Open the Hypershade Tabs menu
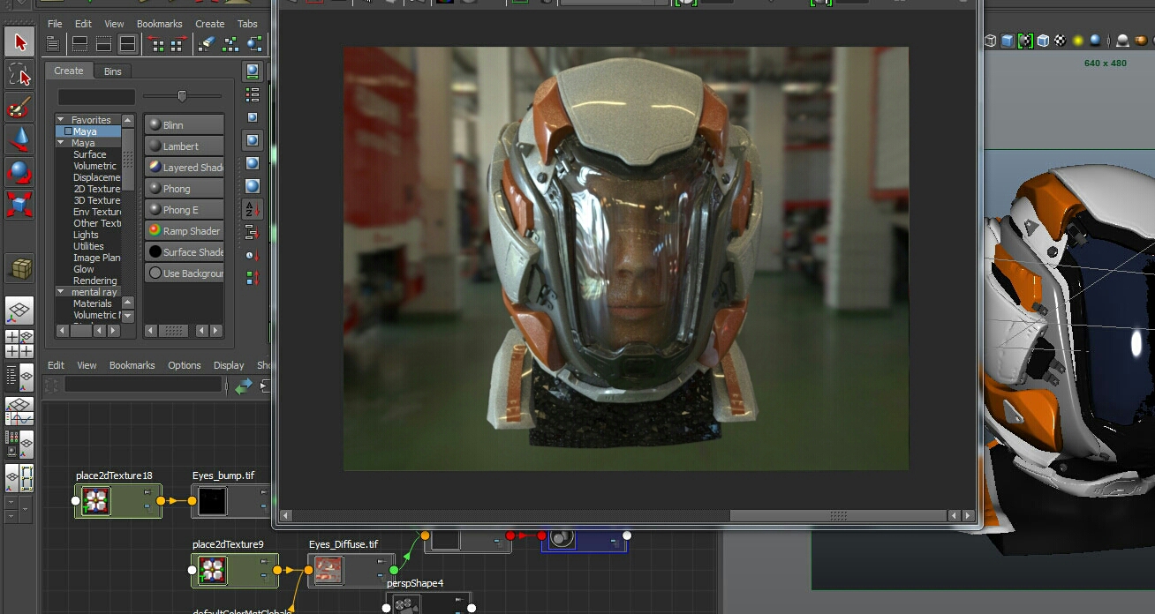The height and width of the screenshot is (614, 1155). [x=248, y=24]
